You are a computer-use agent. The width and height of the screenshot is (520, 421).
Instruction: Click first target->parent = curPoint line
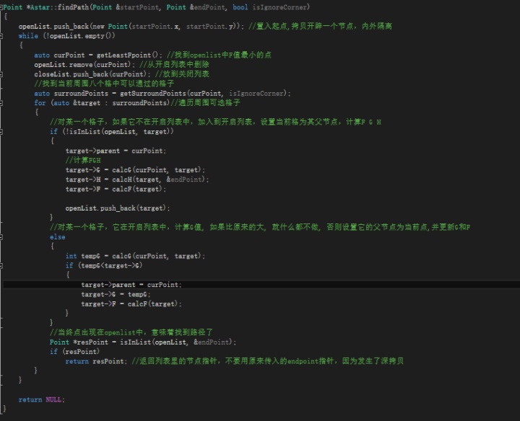[116, 151]
